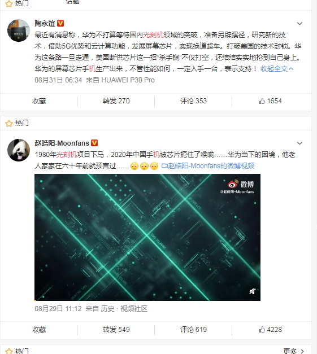
Task: Open 评论 353 comments
Action: [x=193, y=101]
